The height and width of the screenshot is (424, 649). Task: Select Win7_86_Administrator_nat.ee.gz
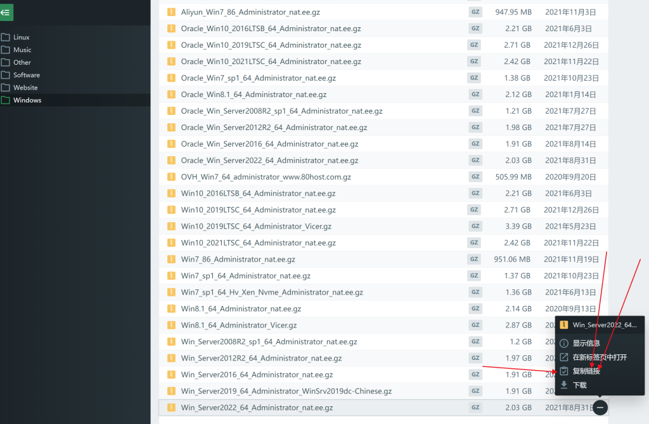tap(238, 260)
